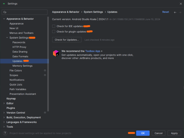Viewport: 184px width, 138px height.
Task: Focus the settings search field
Action: [x=25, y=12]
